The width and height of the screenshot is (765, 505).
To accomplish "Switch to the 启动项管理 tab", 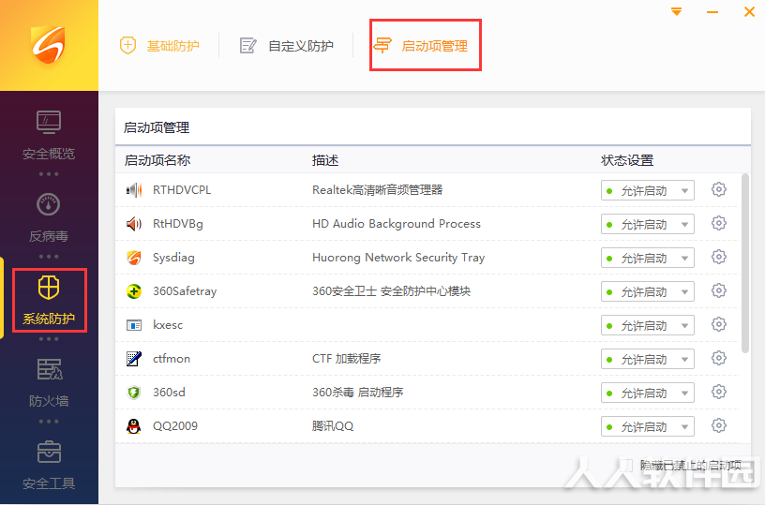I will click(421, 46).
